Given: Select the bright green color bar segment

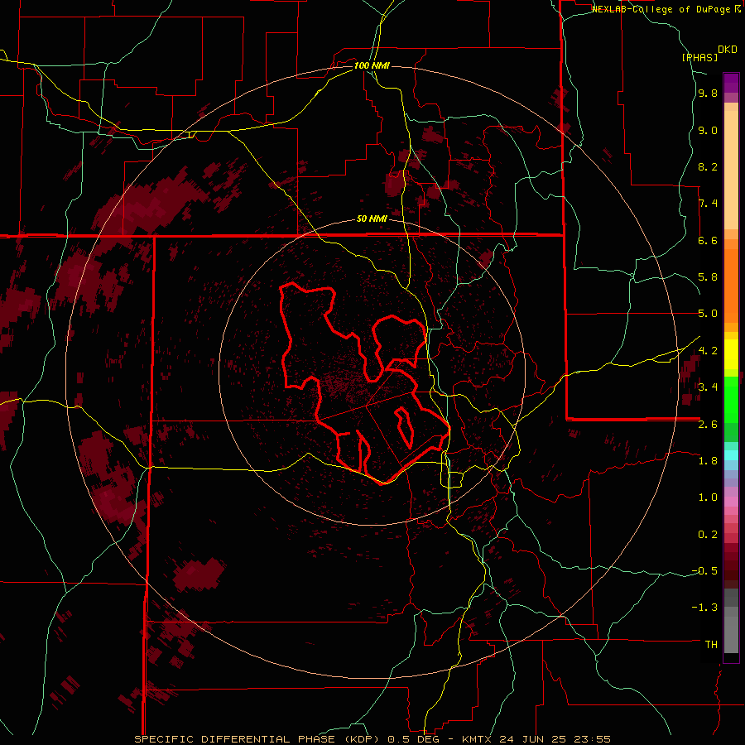Looking at the screenshot, I should 731,399.
